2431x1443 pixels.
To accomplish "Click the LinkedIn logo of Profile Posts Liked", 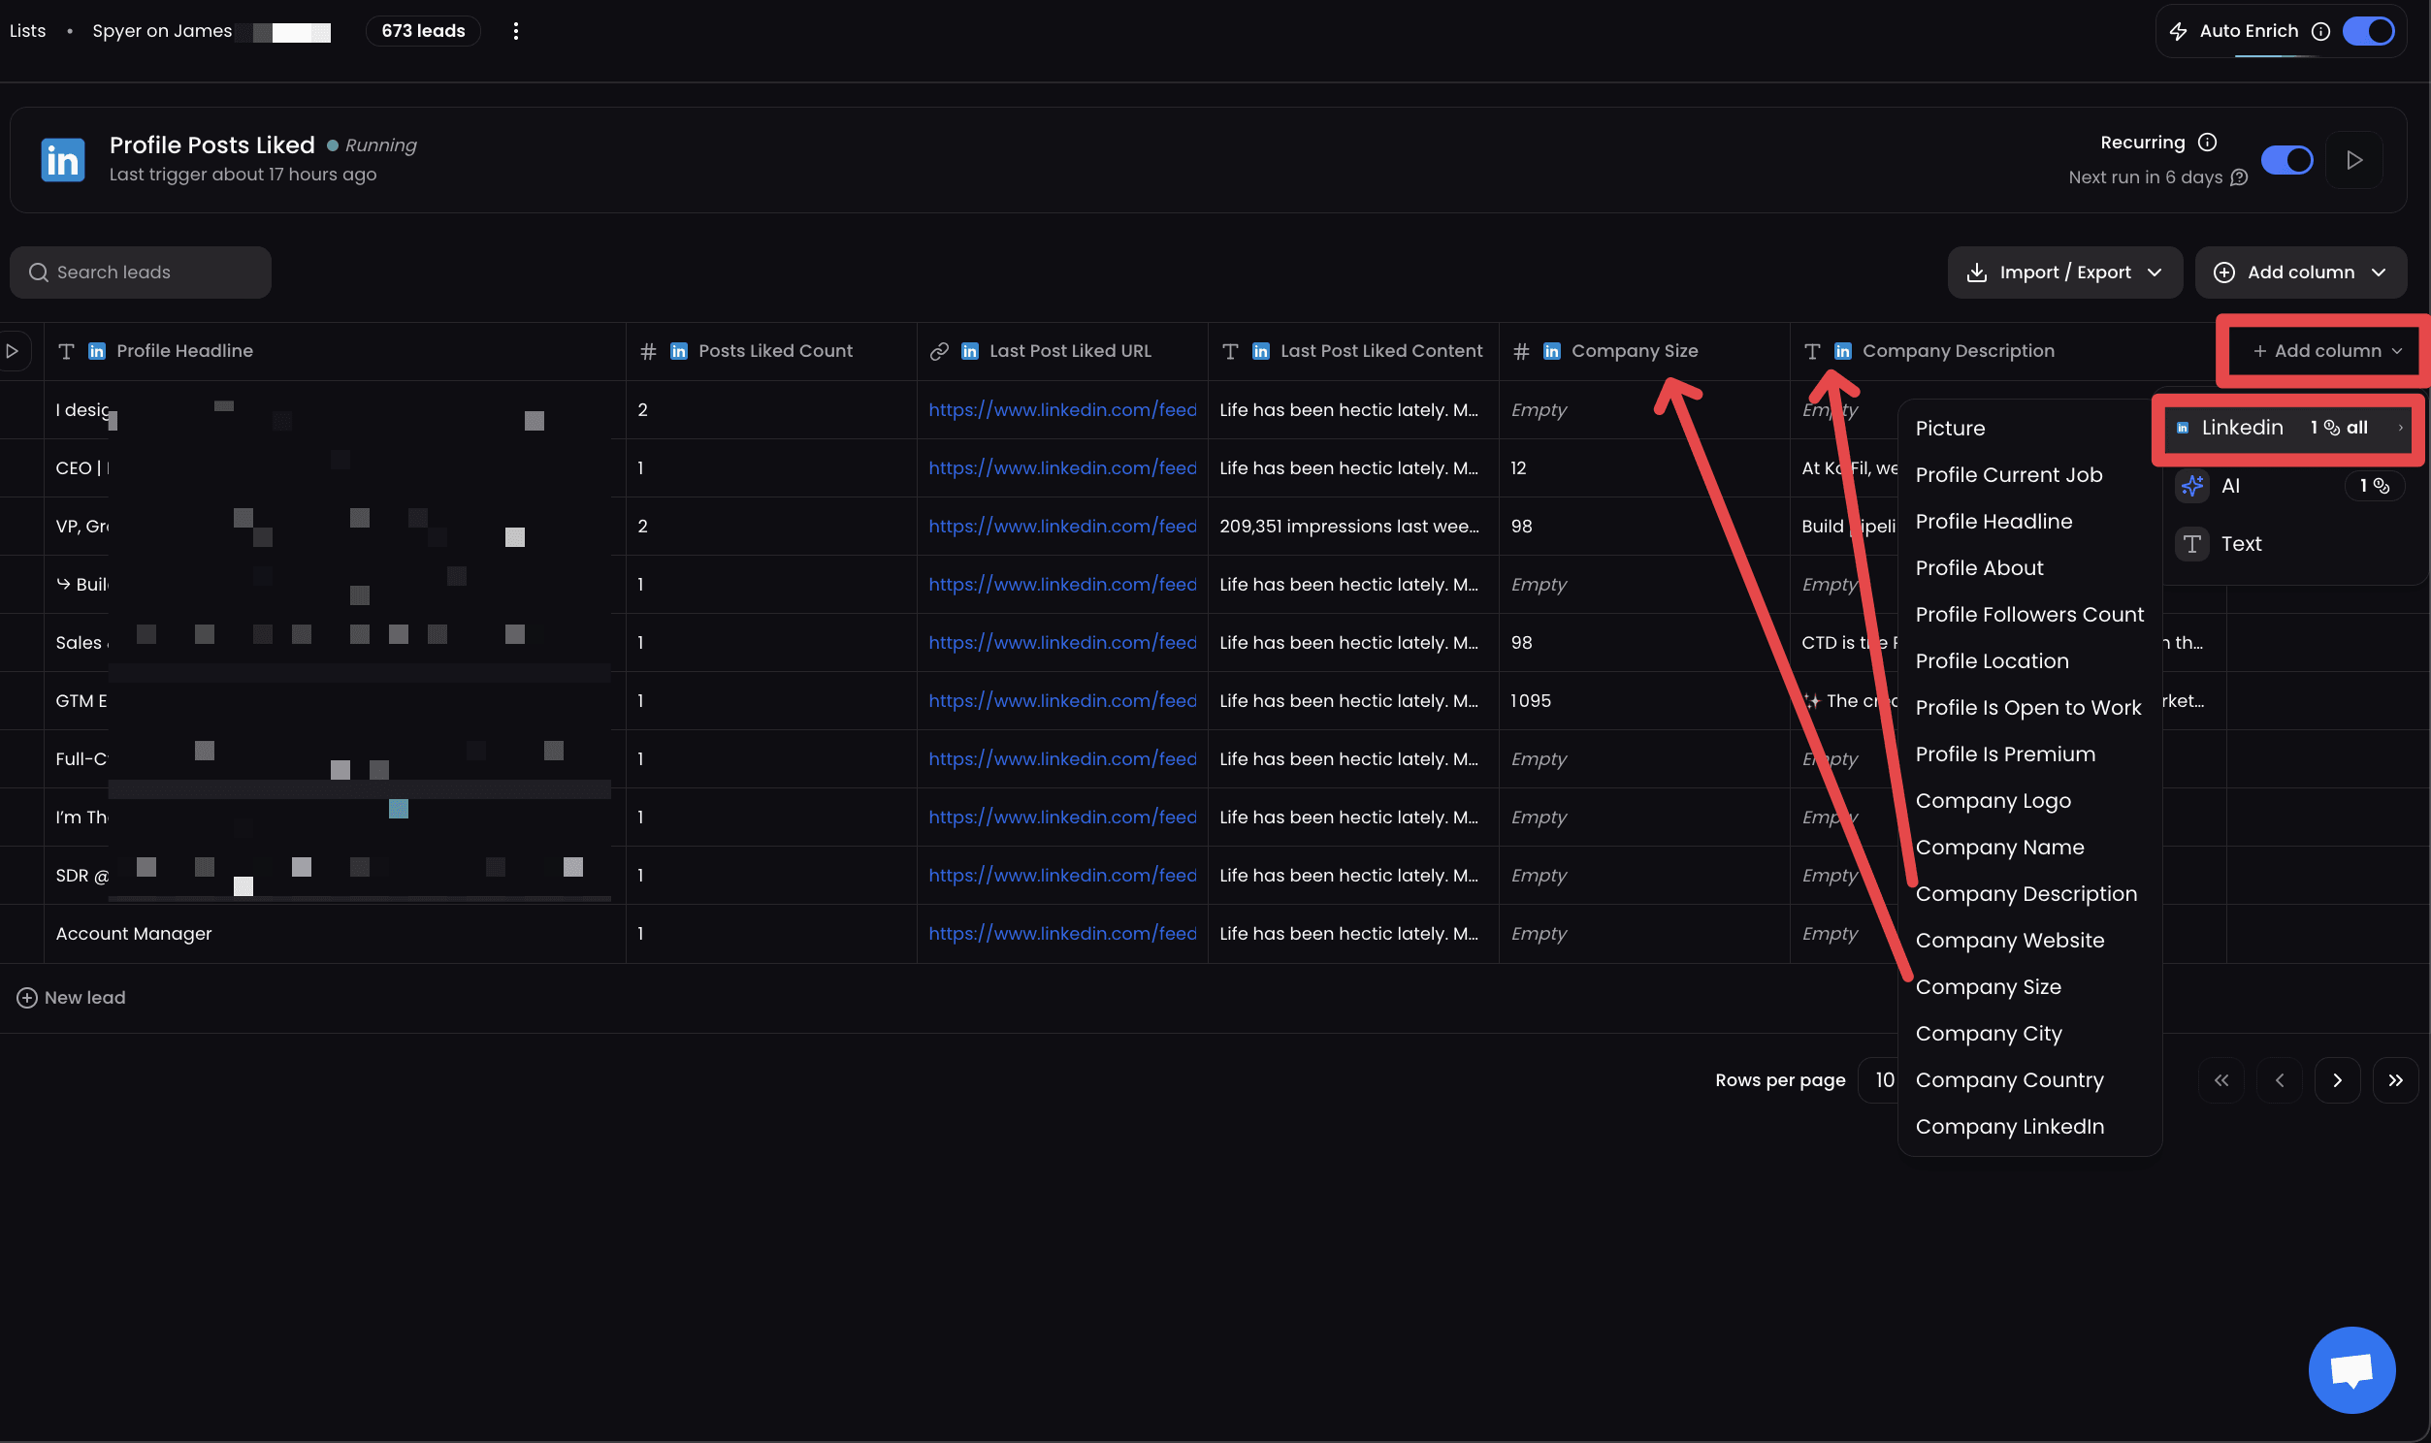I will 63,160.
